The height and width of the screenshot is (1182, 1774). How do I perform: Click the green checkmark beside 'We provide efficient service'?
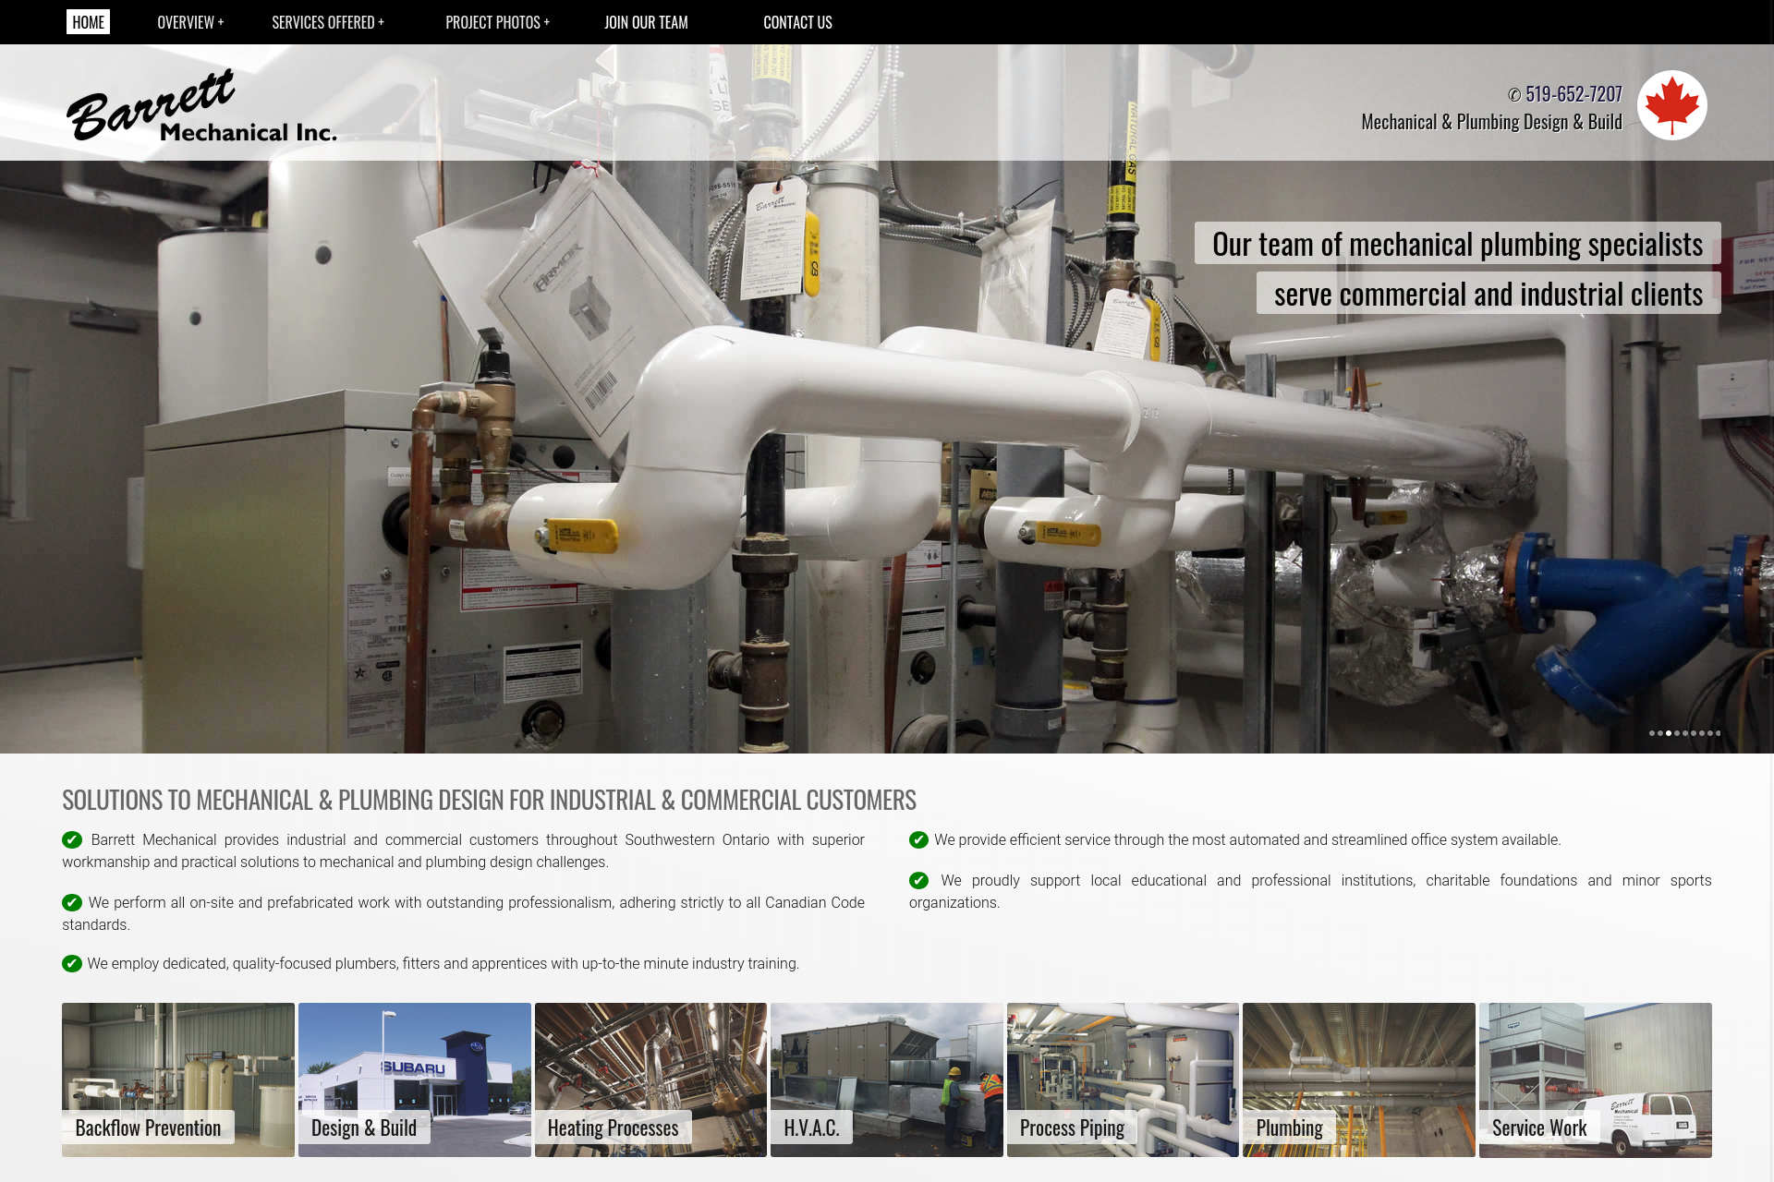click(918, 839)
